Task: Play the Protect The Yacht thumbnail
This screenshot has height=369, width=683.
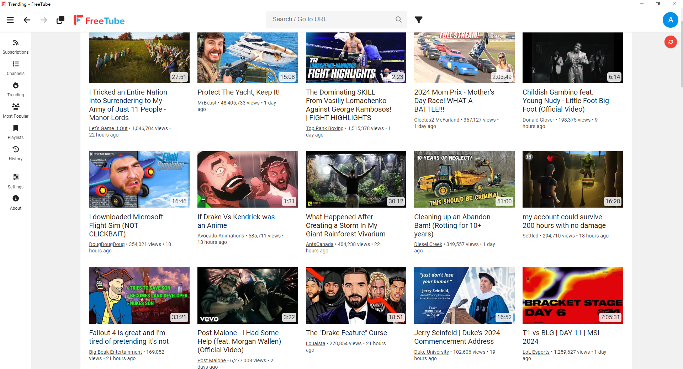Action: pos(248,58)
